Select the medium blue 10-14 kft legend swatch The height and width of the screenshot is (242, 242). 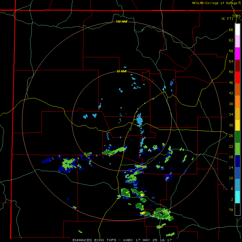point(237,173)
